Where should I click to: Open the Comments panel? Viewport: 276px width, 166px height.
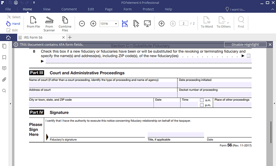coord(4,68)
